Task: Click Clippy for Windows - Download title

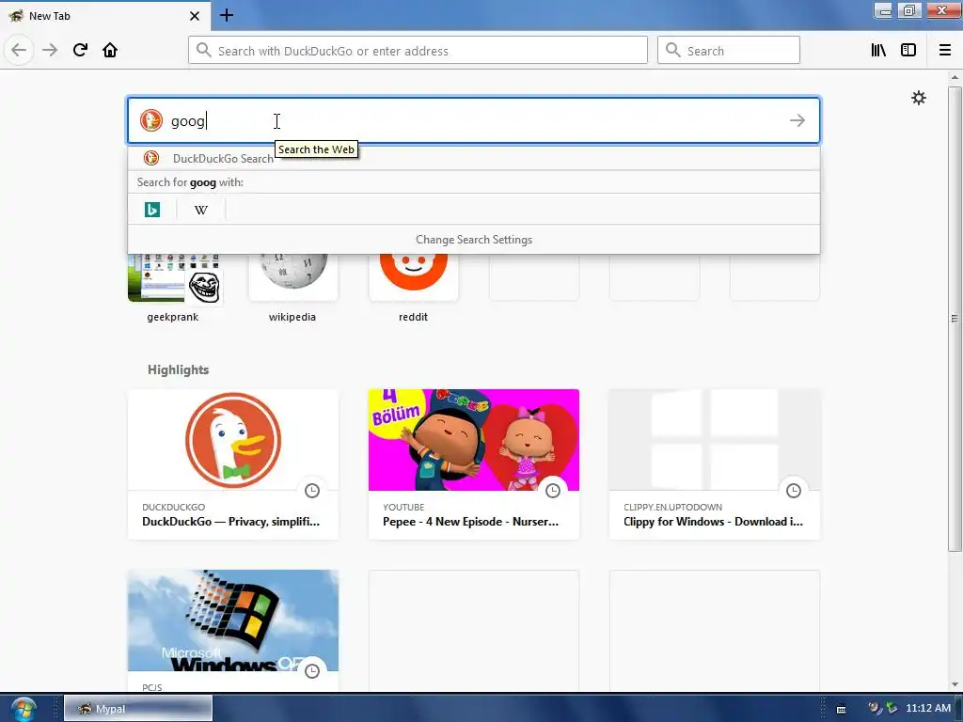Action: [x=713, y=522]
